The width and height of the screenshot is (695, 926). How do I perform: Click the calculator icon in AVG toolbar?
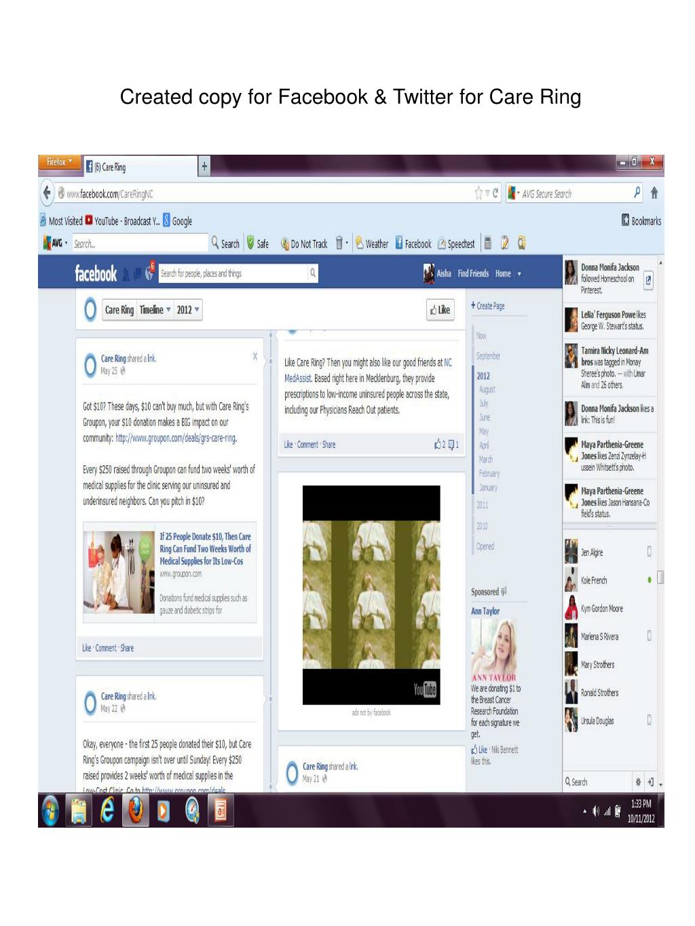click(487, 243)
